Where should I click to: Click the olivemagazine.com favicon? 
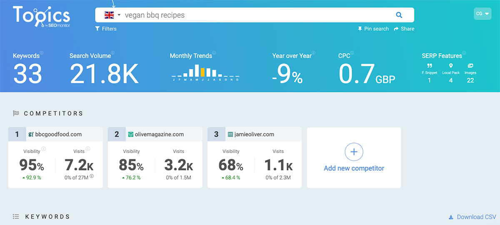[131, 134]
